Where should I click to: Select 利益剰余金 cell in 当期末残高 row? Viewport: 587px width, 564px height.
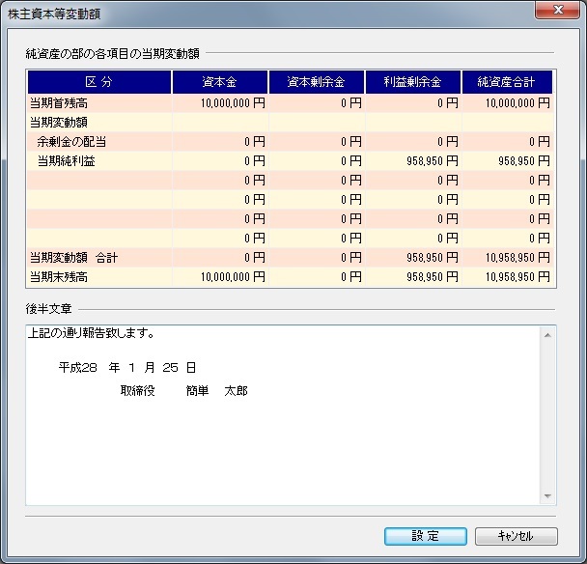pos(413,277)
